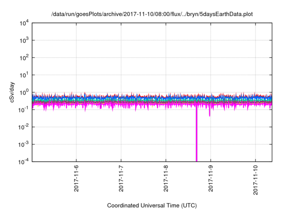Click the 10^3 y-axis tick label
The height and width of the screenshot is (210, 300).
pyautogui.click(x=25, y=40)
